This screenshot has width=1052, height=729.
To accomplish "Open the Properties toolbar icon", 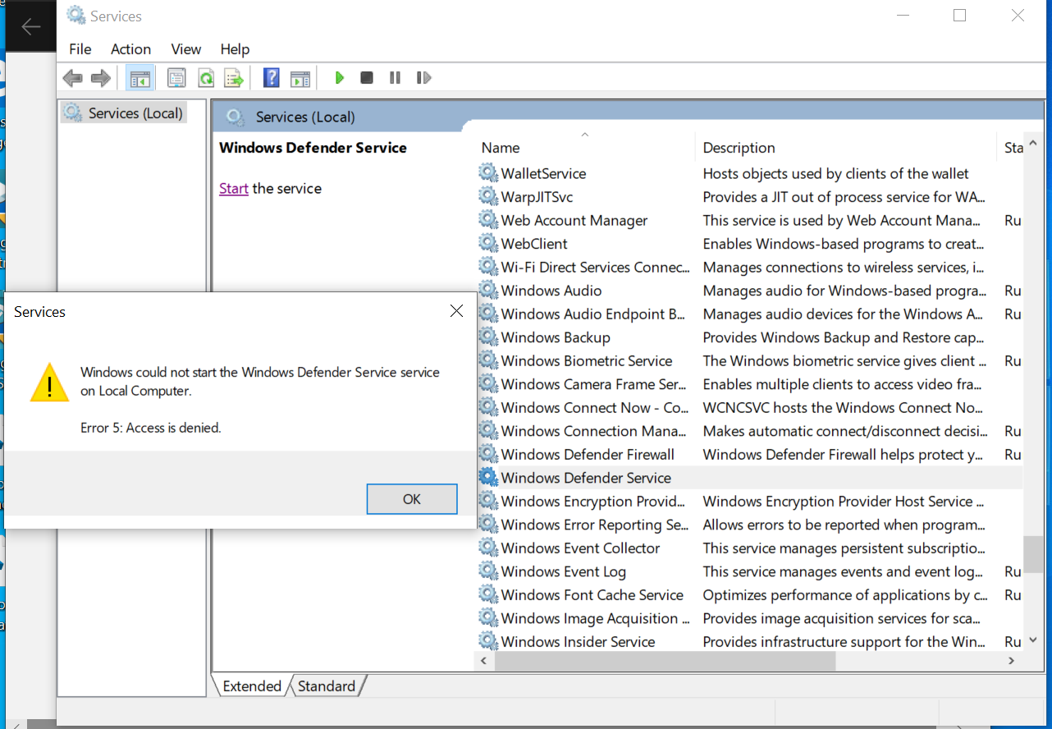I will click(176, 78).
